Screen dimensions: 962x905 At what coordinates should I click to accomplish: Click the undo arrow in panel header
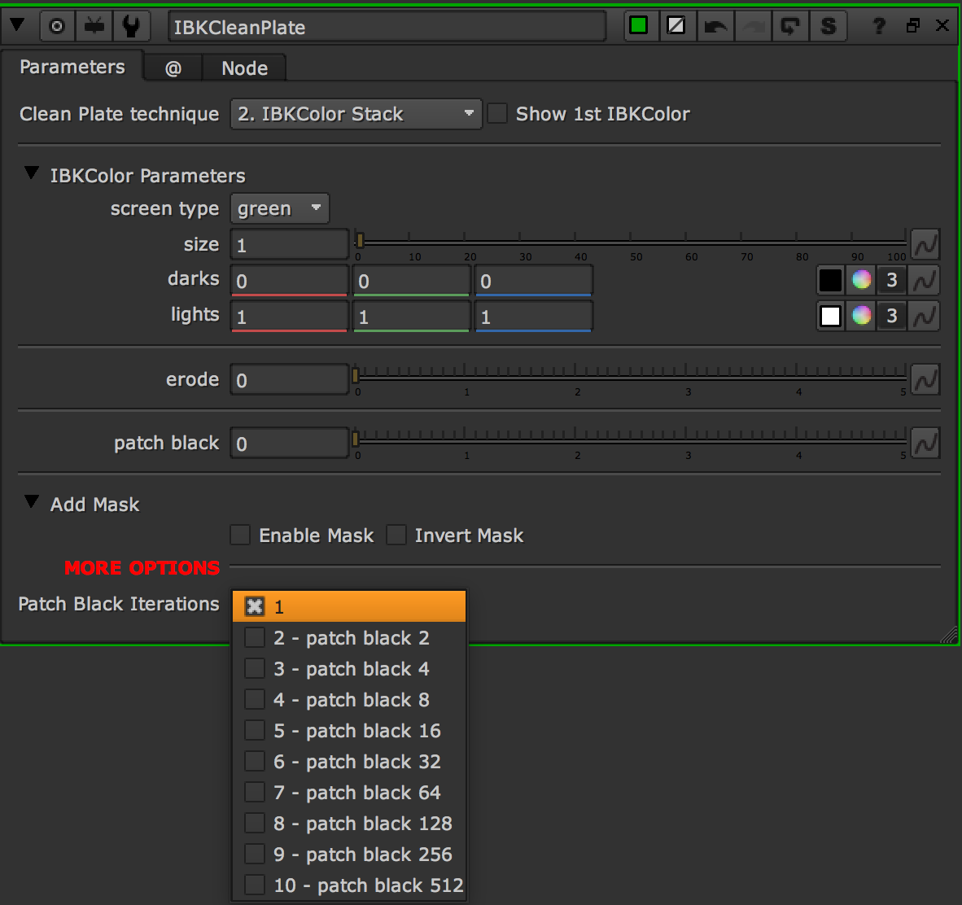(715, 26)
